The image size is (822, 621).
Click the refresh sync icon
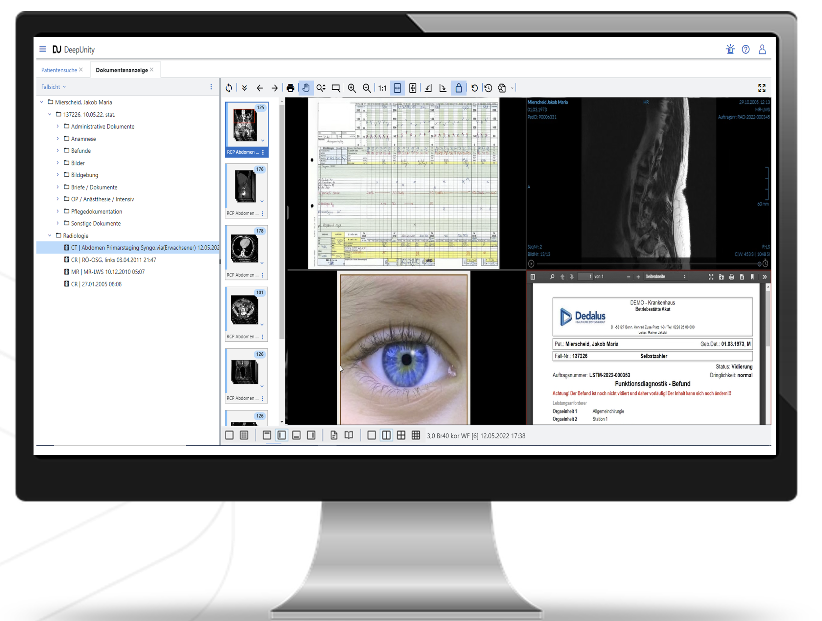(x=229, y=88)
